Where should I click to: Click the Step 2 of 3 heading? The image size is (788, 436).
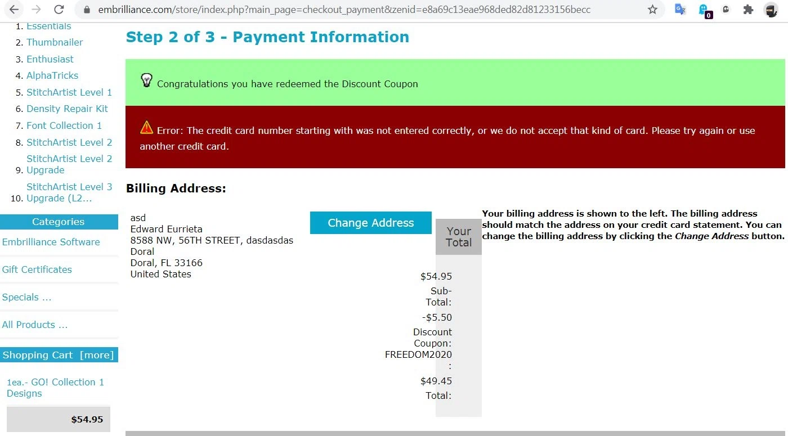click(x=267, y=37)
